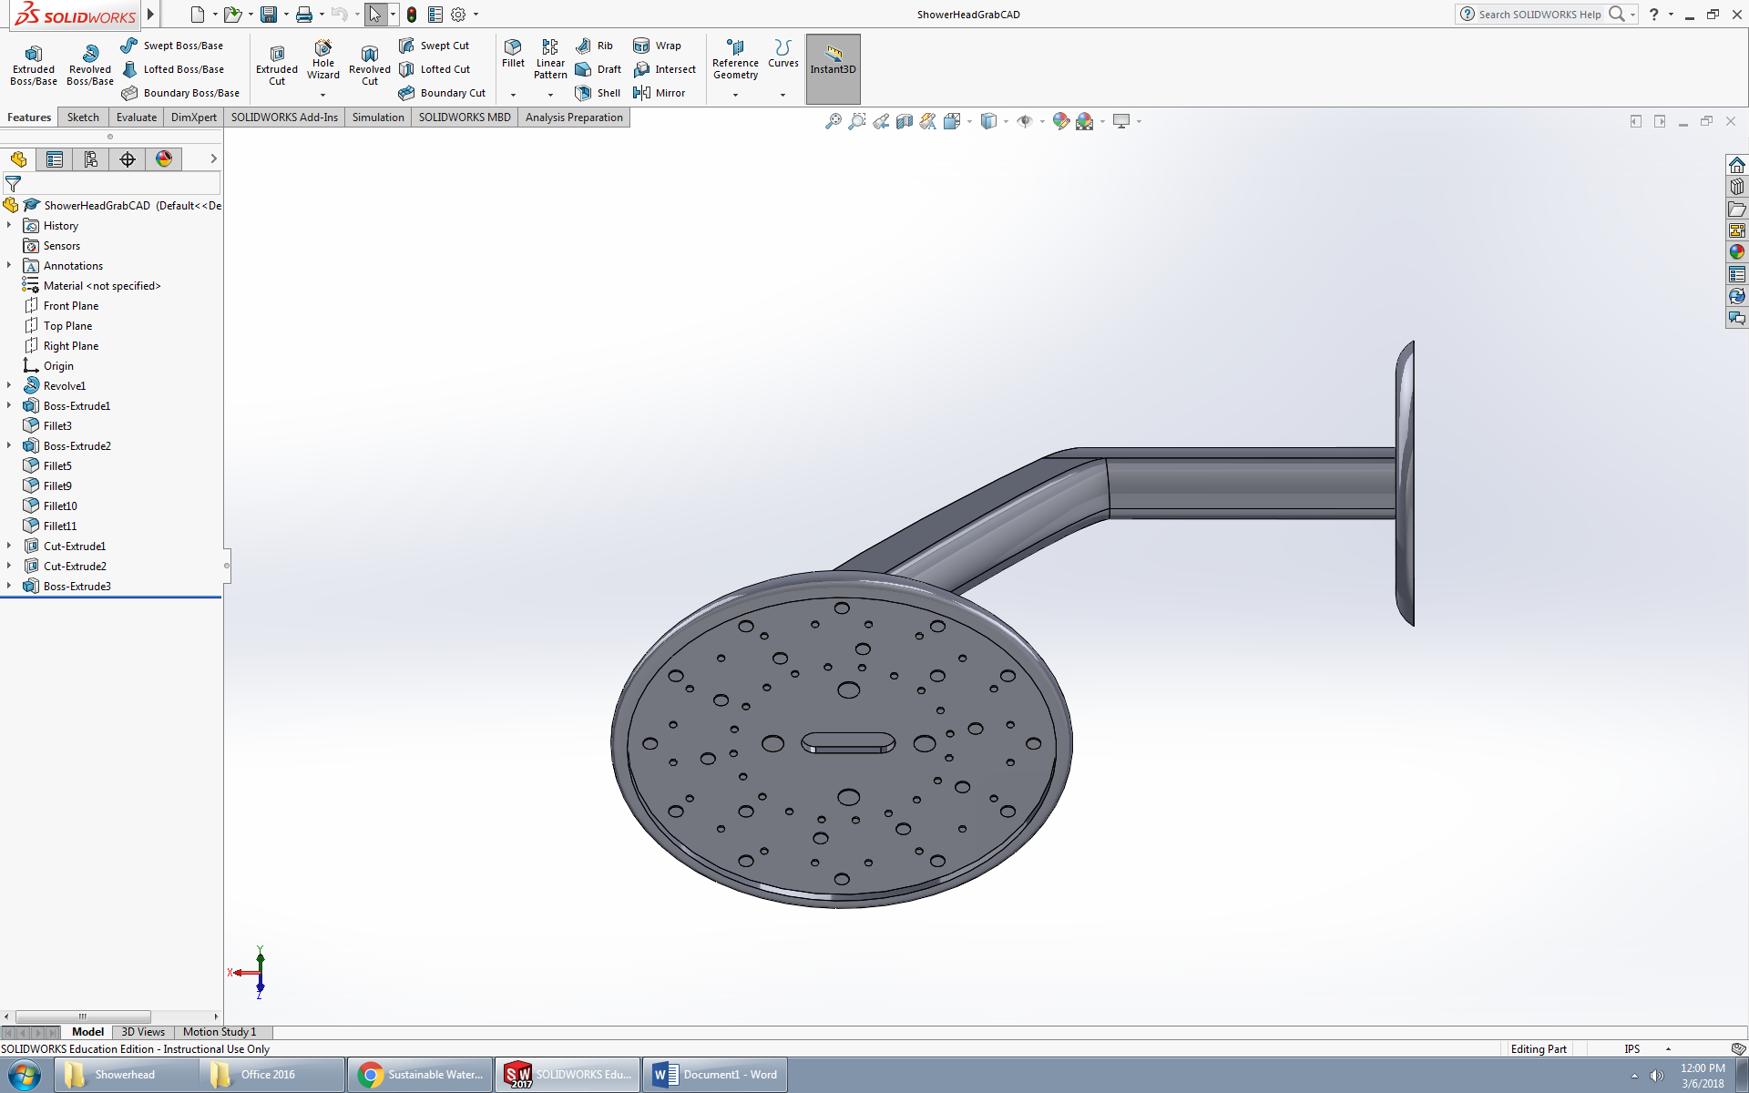
Task: Select the Material not specified item
Action: 91,286
